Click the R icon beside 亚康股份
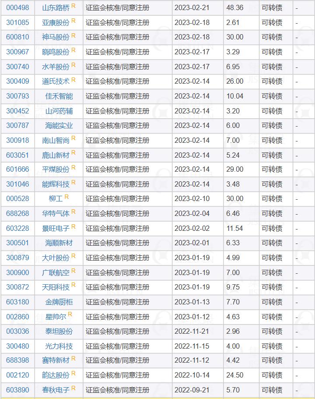Screen dimensions: 315x399 coord(73,21)
